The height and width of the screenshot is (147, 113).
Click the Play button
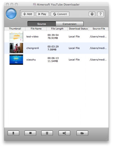coord(42,14)
